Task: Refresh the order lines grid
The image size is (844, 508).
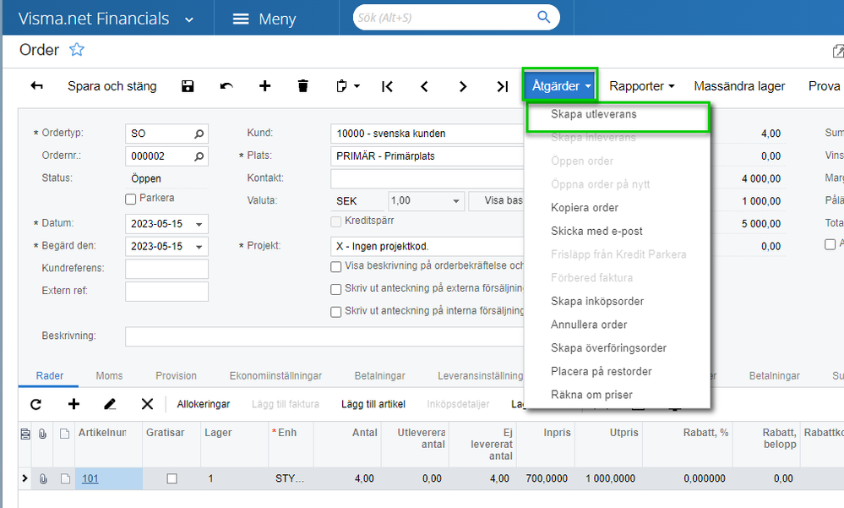Action: tap(36, 404)
